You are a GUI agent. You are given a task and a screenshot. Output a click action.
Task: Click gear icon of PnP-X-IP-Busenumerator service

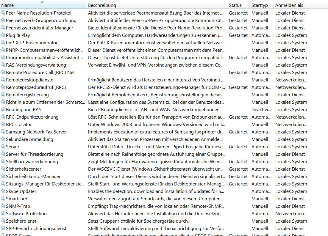(x=3, y=43)
